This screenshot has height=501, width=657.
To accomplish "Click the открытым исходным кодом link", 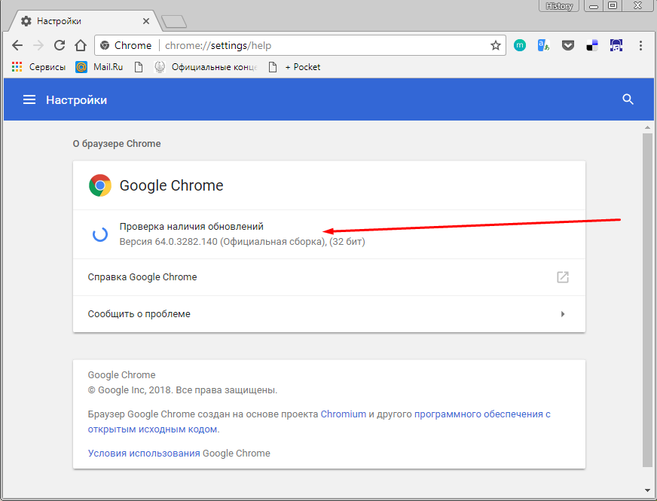I will coord(153,429).
